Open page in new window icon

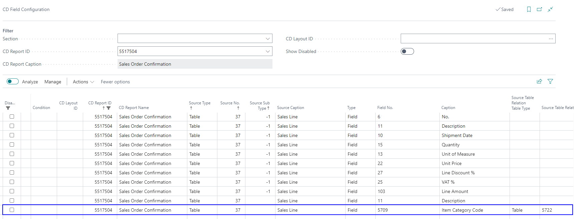point(539,9)
